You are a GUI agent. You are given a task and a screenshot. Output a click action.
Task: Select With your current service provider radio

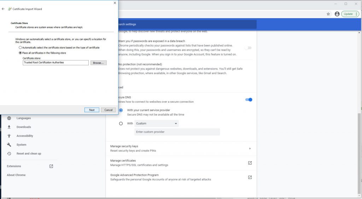pos(121,110)
